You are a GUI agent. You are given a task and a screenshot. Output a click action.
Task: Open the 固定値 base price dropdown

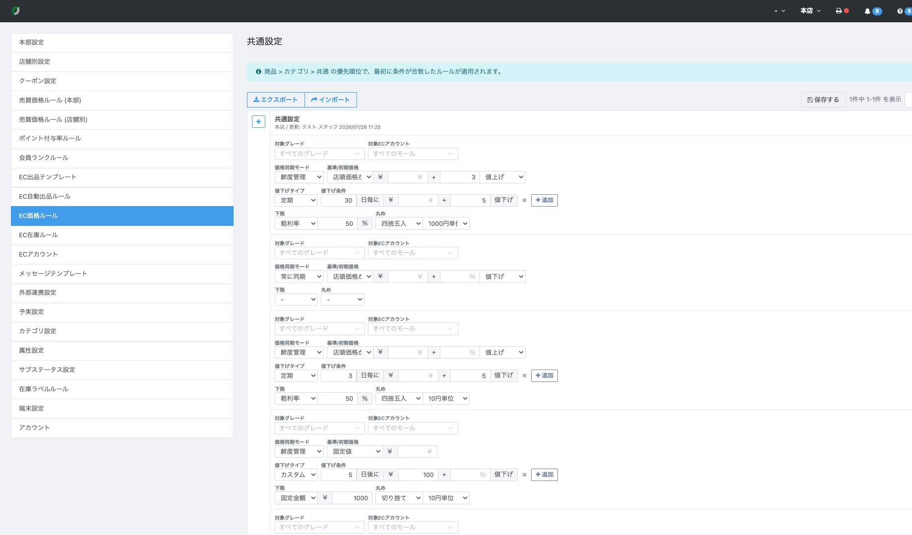click(x=355, y=452)
